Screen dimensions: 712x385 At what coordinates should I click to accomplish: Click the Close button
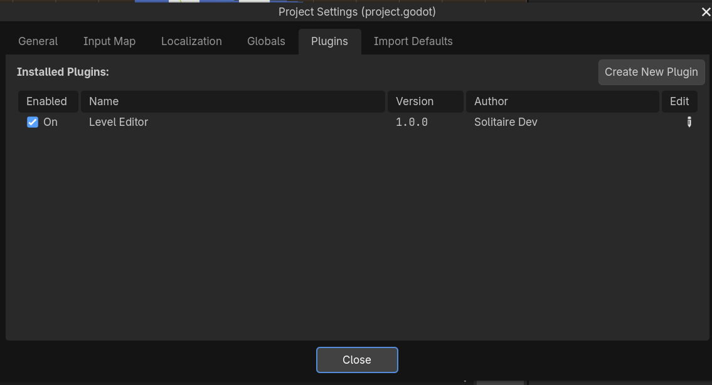[357, 360]
